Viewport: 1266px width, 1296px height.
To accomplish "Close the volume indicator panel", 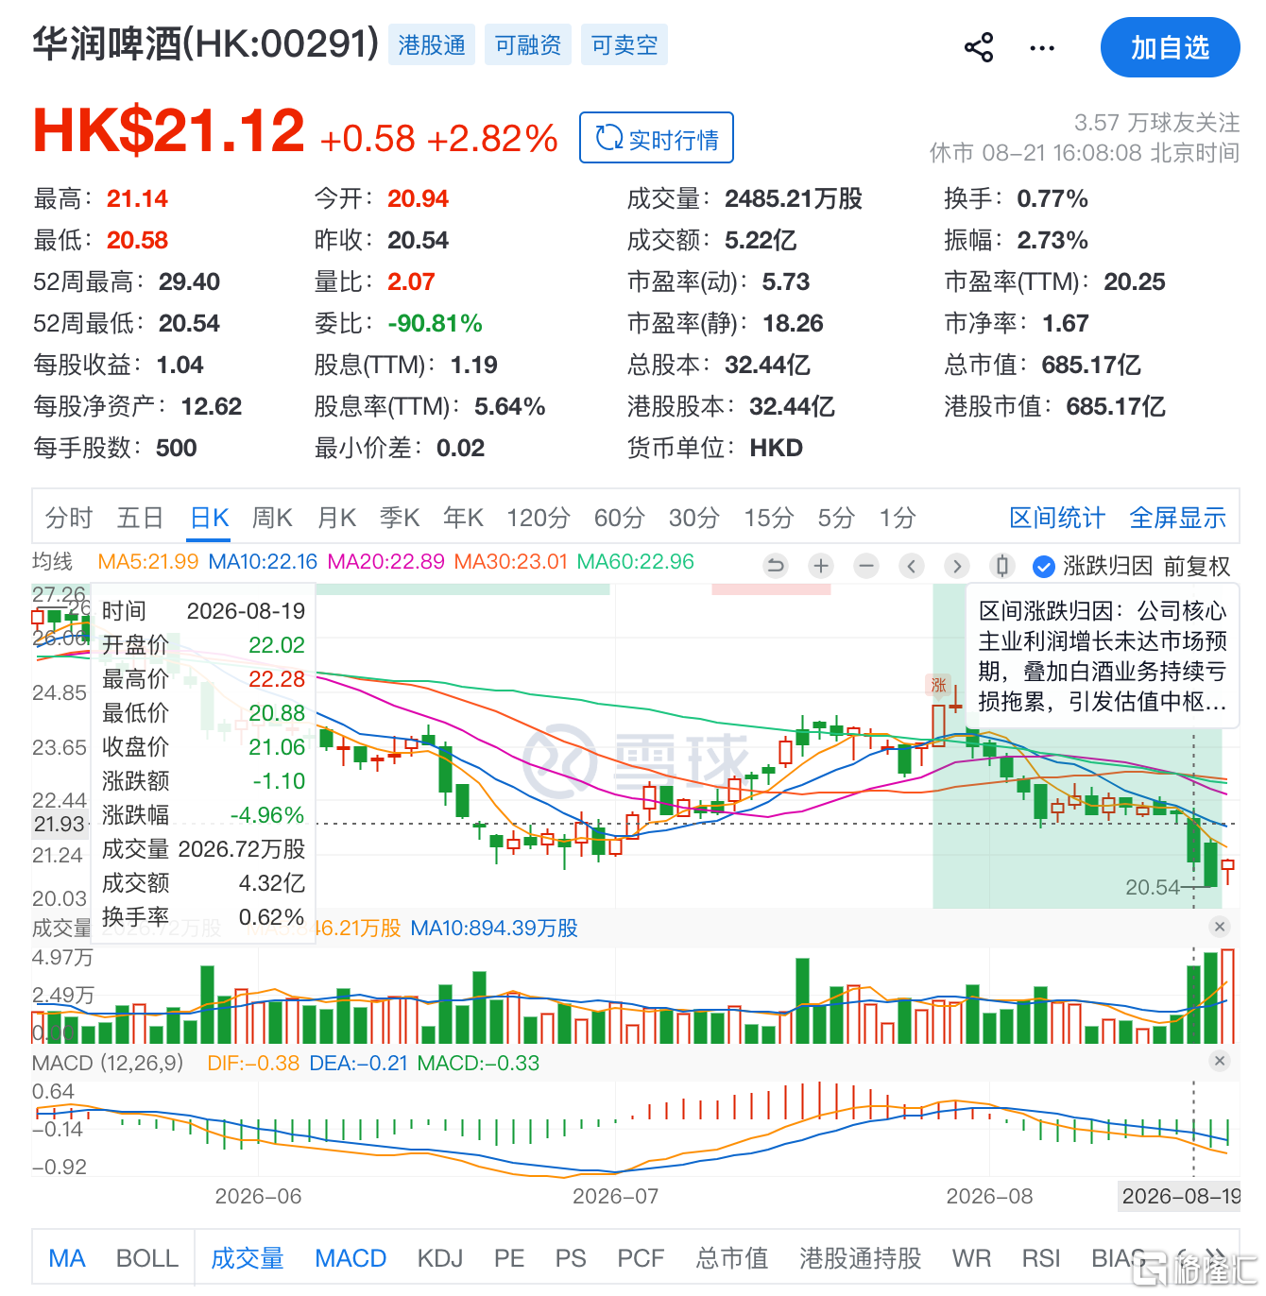I will point(1220,927).
